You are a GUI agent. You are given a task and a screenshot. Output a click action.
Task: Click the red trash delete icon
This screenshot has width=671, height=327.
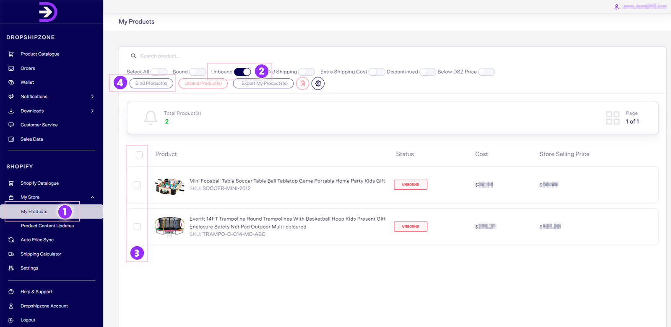(x=303, y=83)
